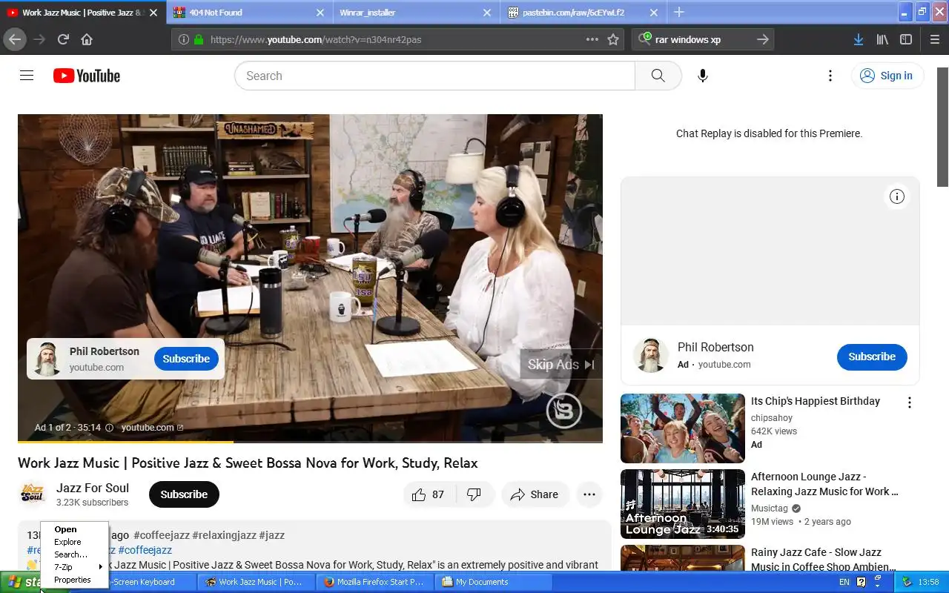Bookmark this page with star
The image size is (949, 593).
tap(613, 39)
